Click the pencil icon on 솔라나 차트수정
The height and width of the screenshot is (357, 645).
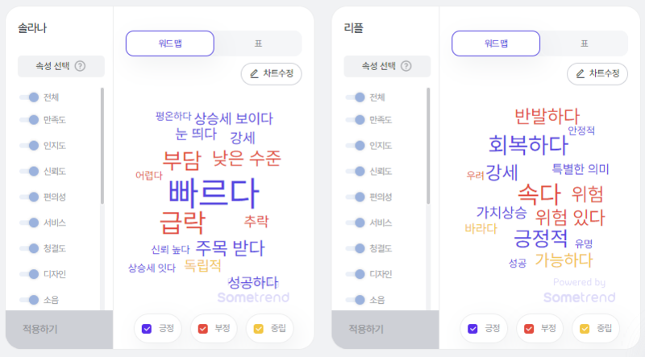tap(254, 73)
